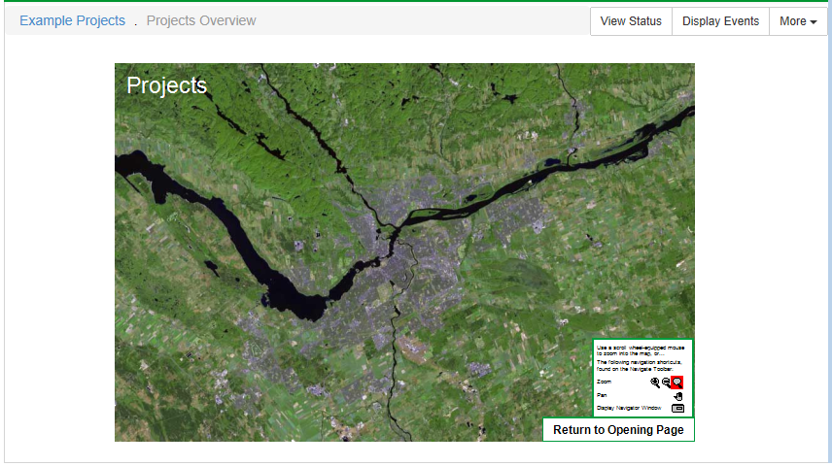Click the Display Navigator Window label text
This screenshot has height=466, width=832.
(x=628, y=408)
